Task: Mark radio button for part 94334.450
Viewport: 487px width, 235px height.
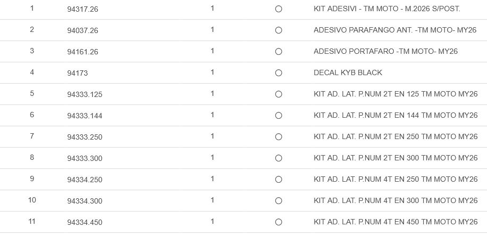Action: click(278, 222)
